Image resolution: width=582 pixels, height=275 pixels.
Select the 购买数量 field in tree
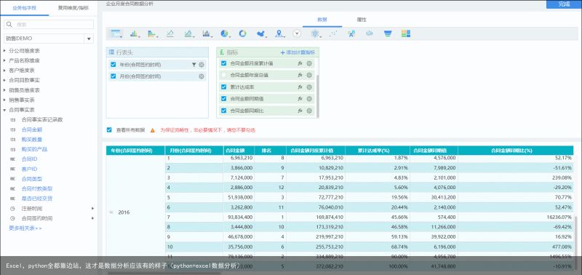coord(32,140)
